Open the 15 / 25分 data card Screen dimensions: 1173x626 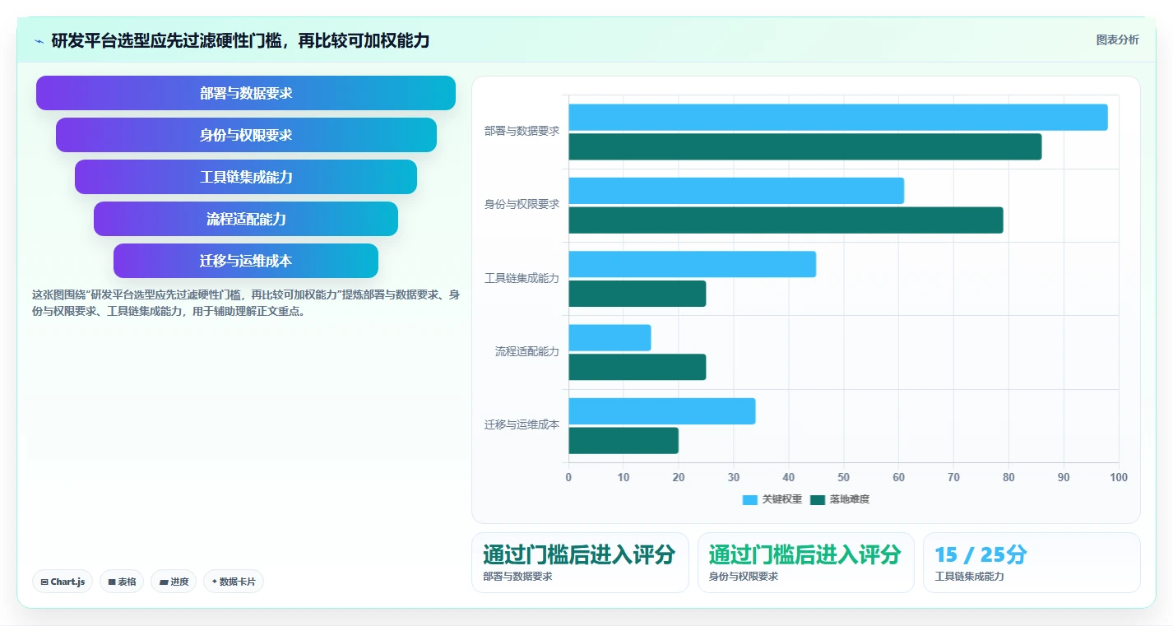[1032, 563]
